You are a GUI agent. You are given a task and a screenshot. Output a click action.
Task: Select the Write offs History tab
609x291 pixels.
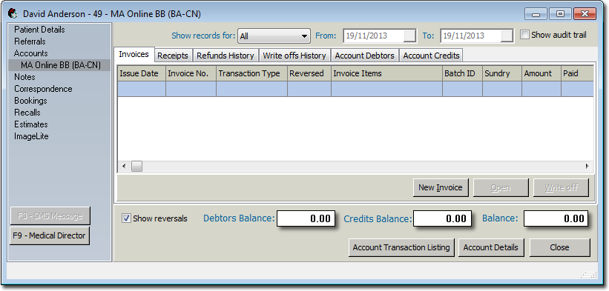294,56
